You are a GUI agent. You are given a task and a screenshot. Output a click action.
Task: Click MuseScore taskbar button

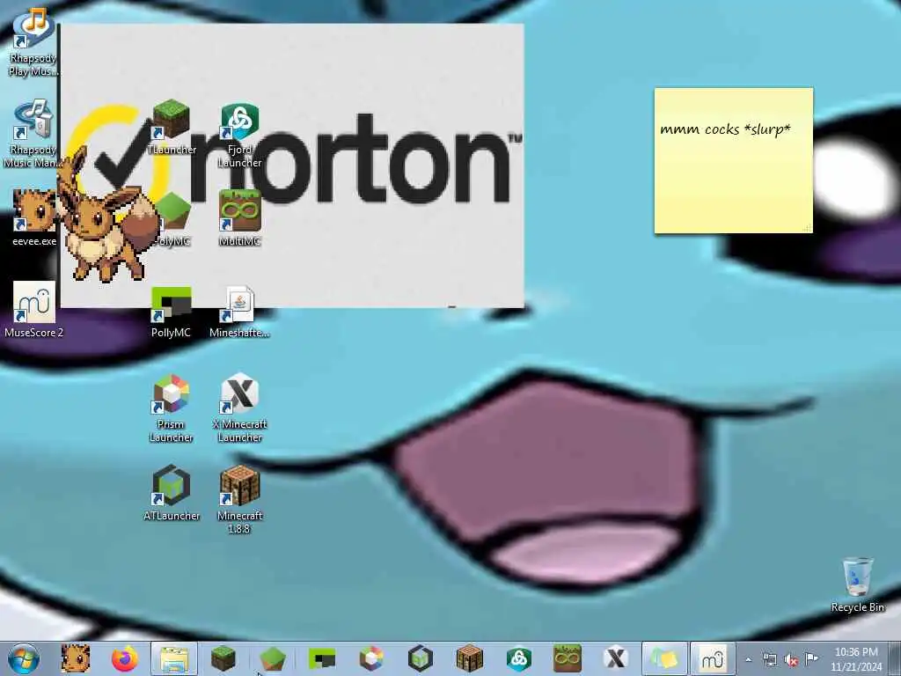point(713,658)
